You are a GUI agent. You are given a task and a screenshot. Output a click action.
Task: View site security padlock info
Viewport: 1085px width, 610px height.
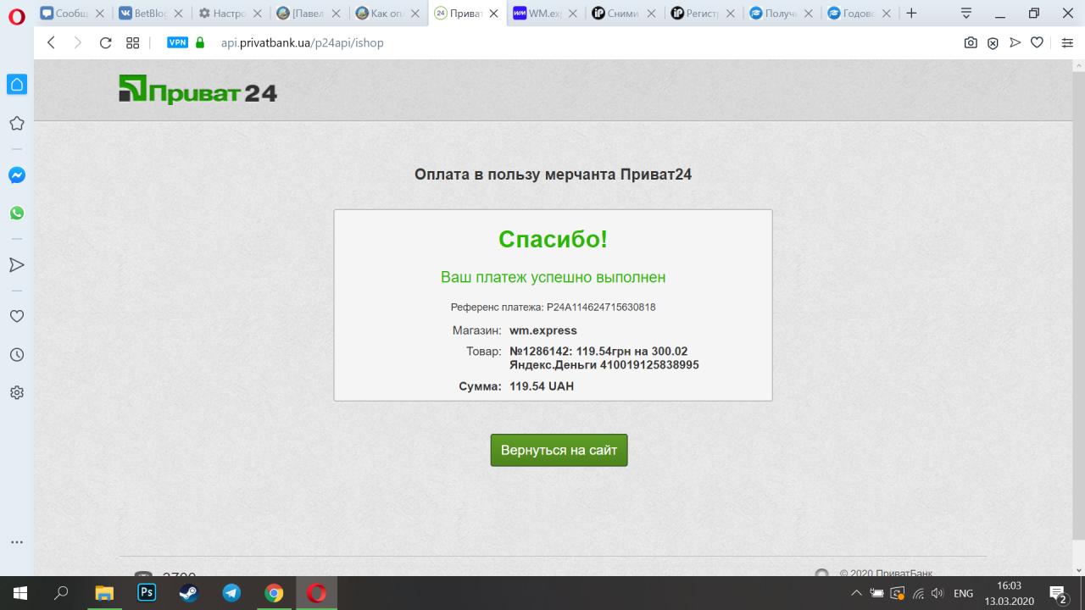[x=201, y=42]
